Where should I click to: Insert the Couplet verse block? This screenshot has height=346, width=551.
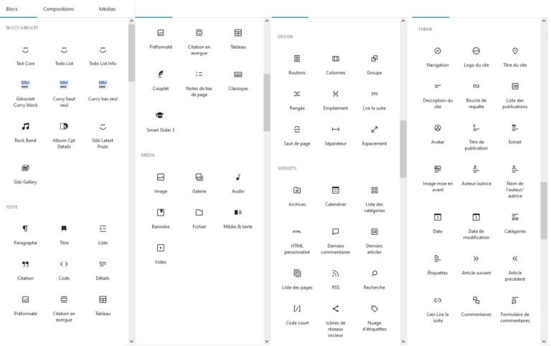pyautogui.click(x=161, y=81)
